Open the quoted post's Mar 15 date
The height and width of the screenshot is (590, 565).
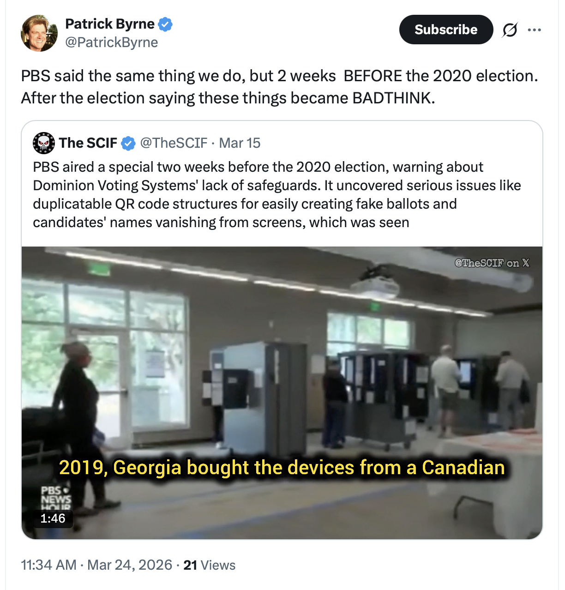pos(240,143)
